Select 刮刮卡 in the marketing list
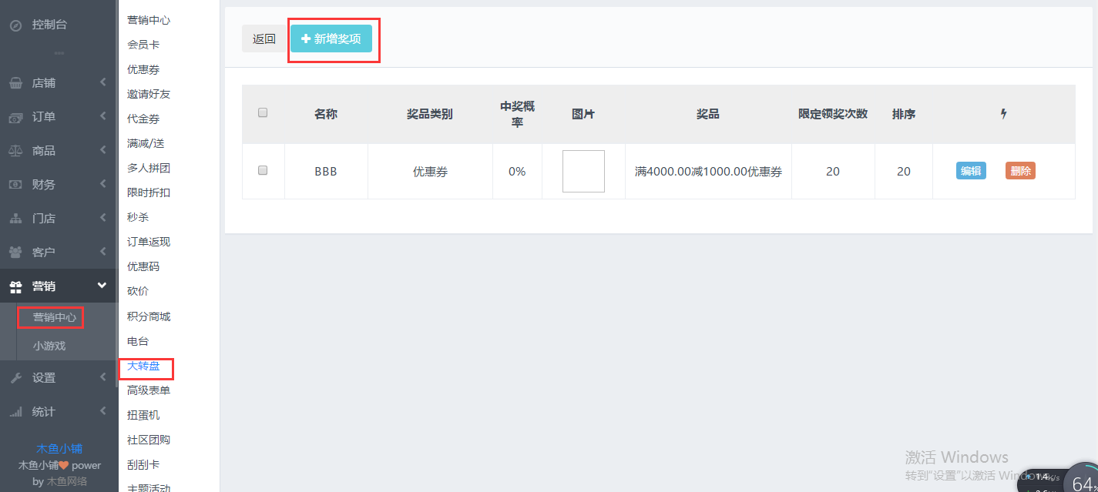Image resolution: width=1098 pixels, height=492 pixels. point(143,464)
